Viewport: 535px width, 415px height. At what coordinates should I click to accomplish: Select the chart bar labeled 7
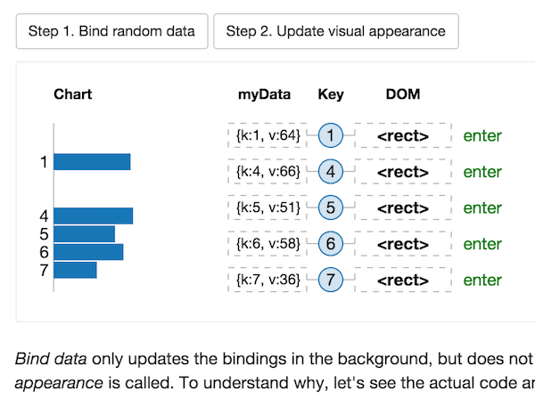point(75,270)
